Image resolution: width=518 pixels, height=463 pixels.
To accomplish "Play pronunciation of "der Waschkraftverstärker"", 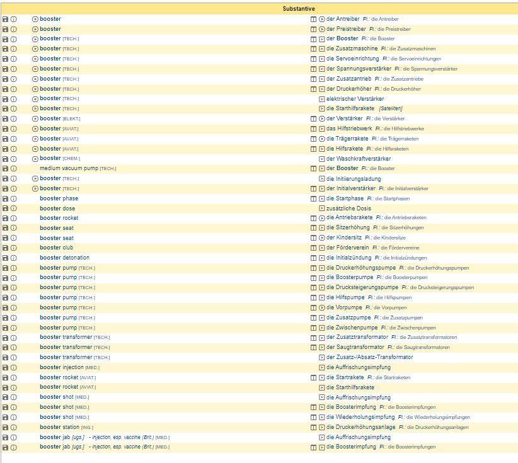I will pyautogui.click(x=321, y=159).
